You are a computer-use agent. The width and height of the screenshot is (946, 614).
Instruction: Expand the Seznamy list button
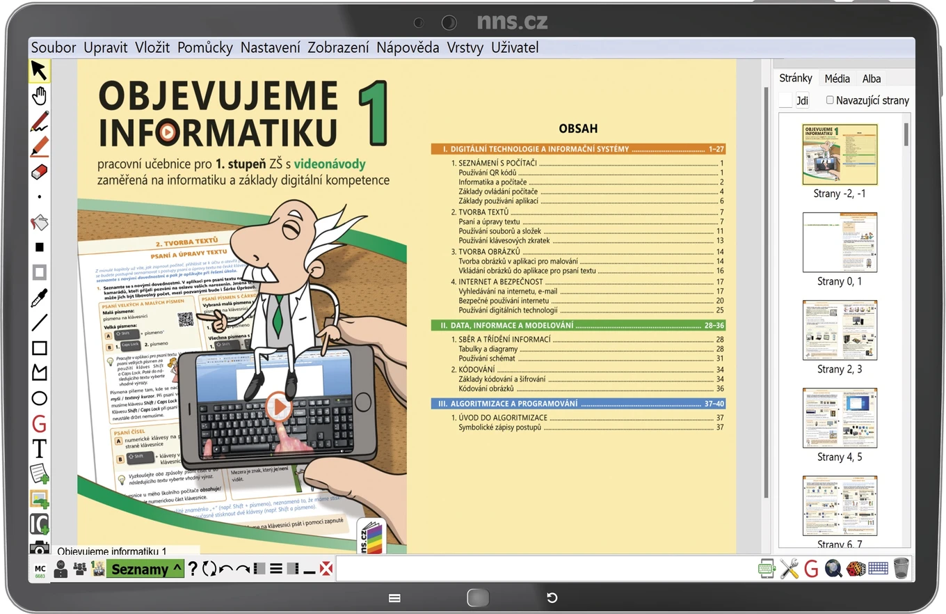145,569
